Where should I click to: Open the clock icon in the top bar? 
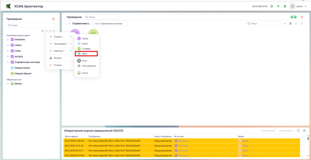coord(272,6)
